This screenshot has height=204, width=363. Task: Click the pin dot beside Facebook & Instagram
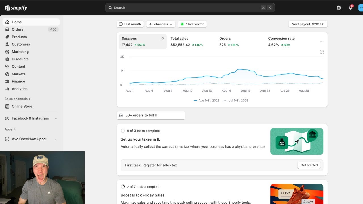[56, 118]
